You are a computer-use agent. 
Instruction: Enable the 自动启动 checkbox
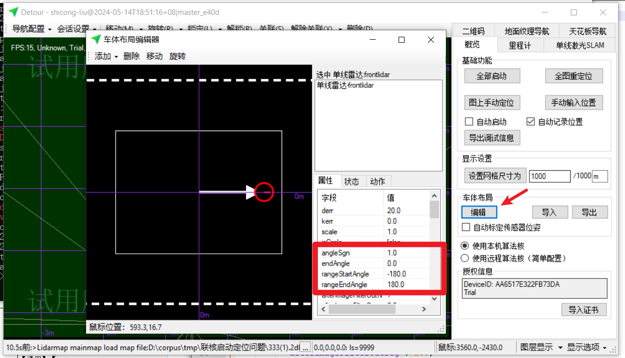click(x=468, y=122)
